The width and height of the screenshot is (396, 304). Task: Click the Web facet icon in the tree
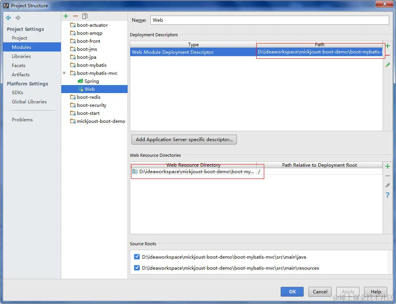point(81,89)
